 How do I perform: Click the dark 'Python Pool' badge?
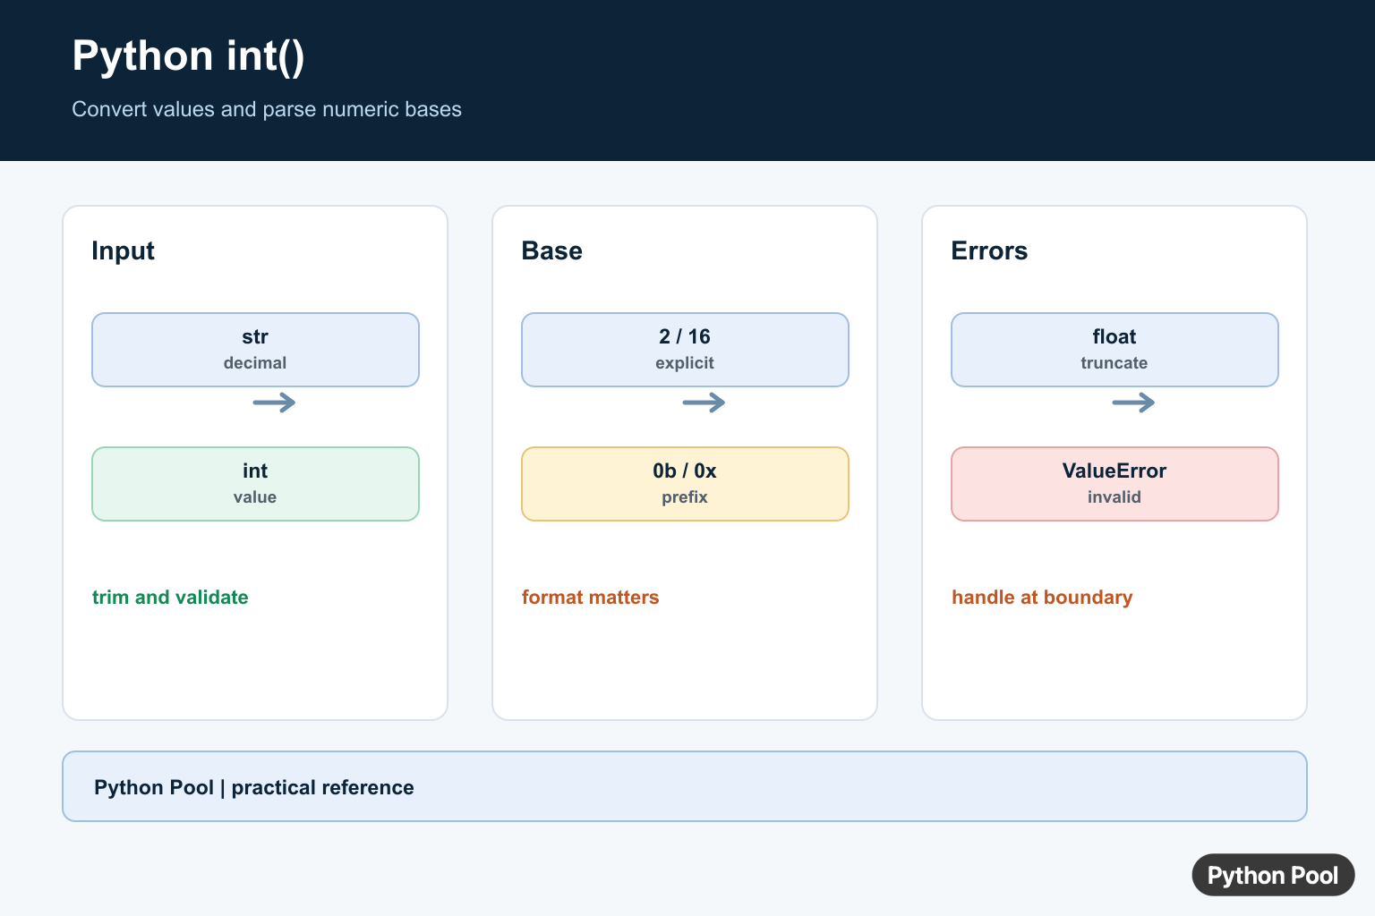click(x=1273, y=875)
